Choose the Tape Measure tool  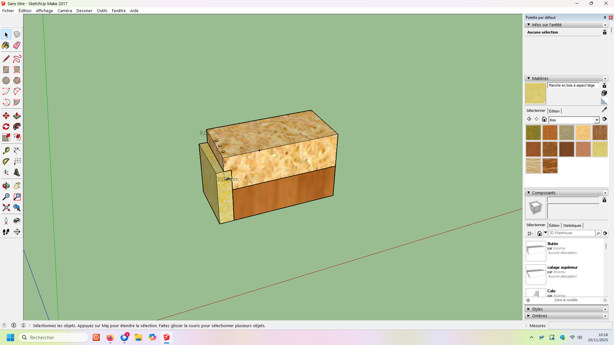coord(6,150)
